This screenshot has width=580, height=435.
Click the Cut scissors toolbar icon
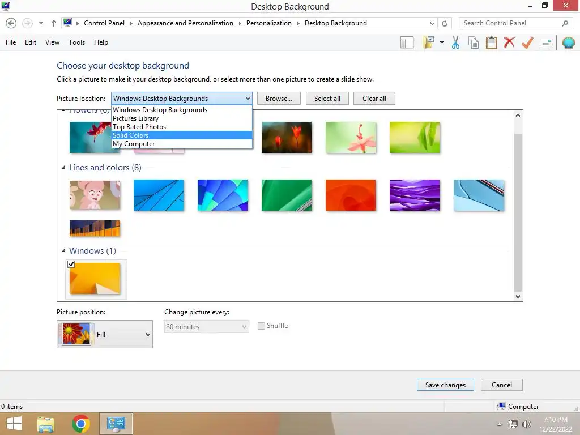pyautogui.click(x=455, y=42)
